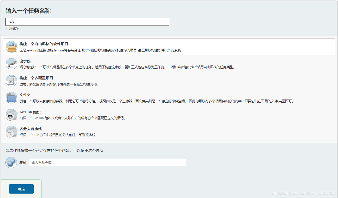This screenshot has width=338, height=198.
Task: Click the pipeline pipe icon
Action: (11, 64)
